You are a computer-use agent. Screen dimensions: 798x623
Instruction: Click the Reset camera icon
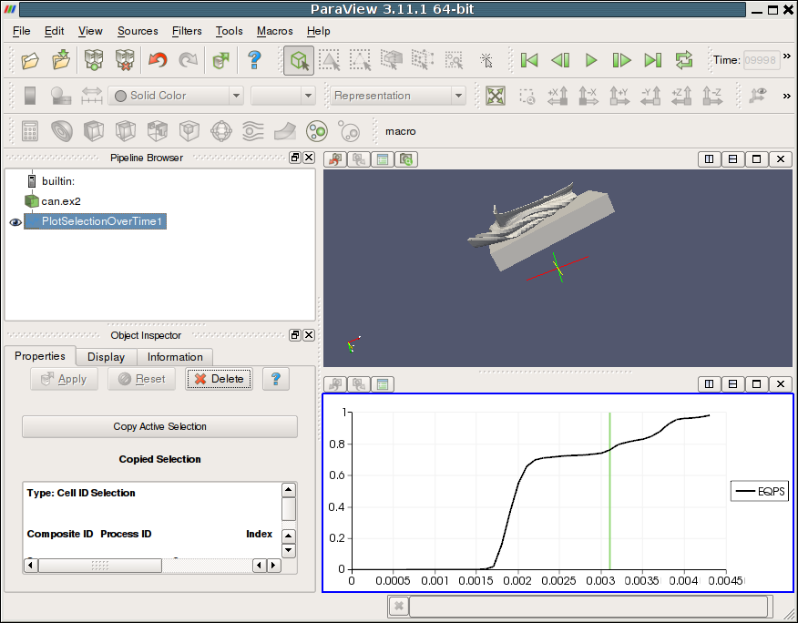tap(496, 96)
